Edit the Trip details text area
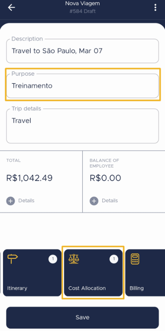 (82, 126)
